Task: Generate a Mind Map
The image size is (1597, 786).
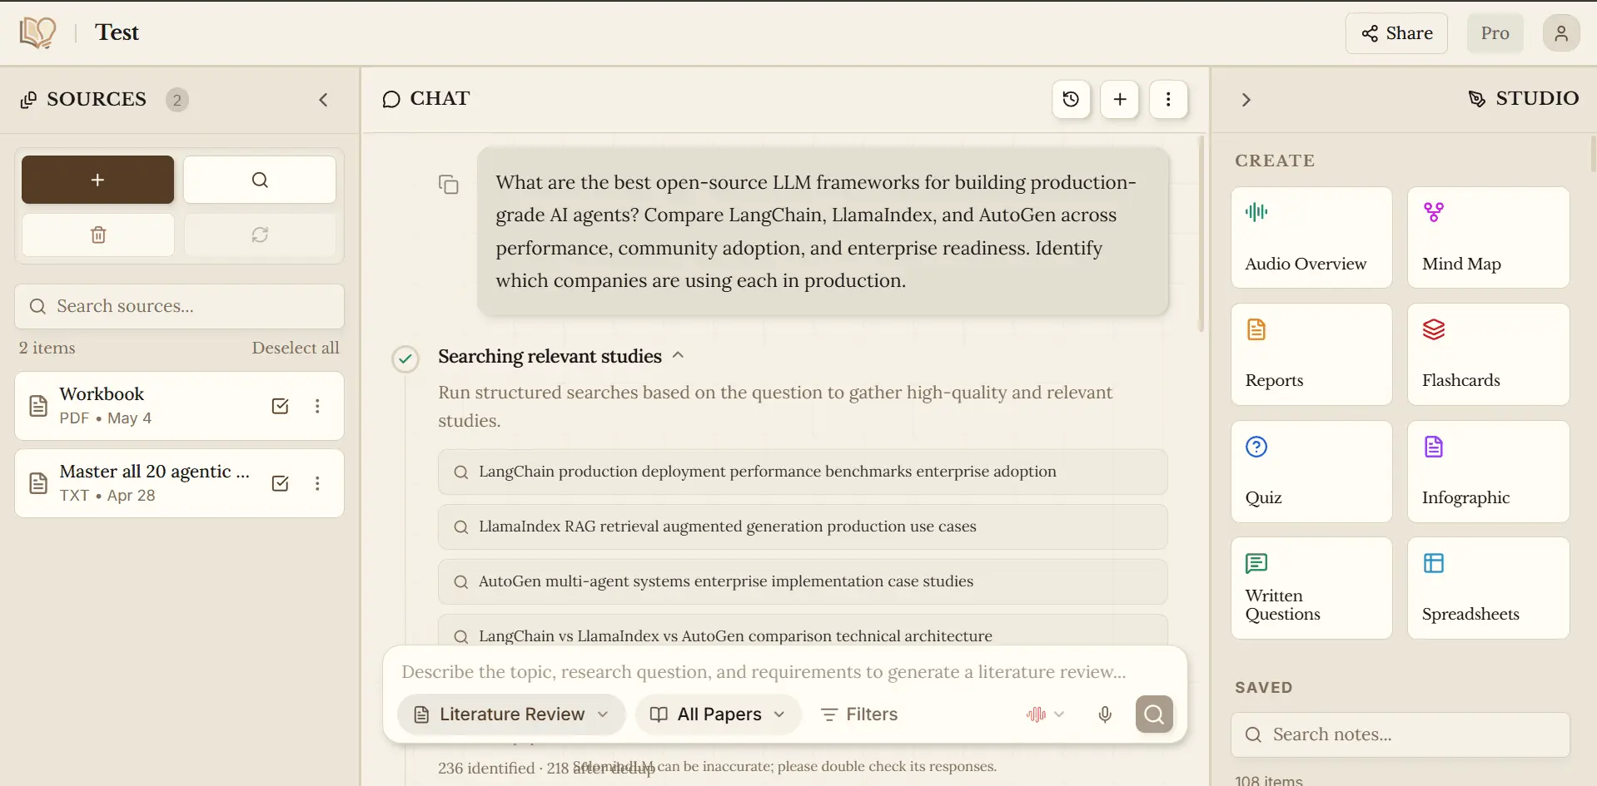Action: (1488, 238)
